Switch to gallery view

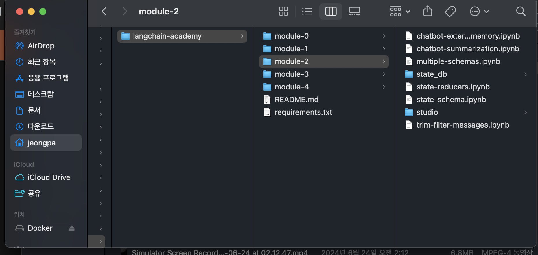(x=354, y=12)
